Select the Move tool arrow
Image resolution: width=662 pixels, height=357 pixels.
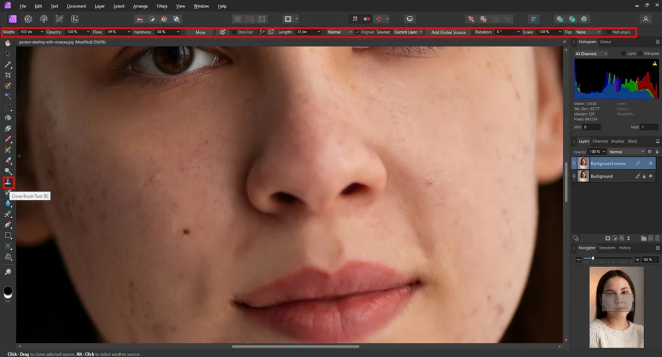coord(8,54)
